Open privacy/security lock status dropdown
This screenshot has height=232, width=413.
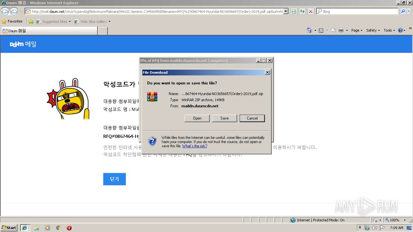pyautogui.click(x=377, y=220)
